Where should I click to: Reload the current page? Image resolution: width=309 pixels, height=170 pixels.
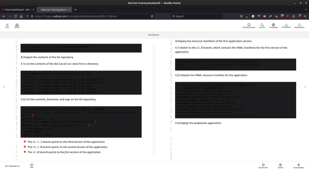(x=15, y=16)
